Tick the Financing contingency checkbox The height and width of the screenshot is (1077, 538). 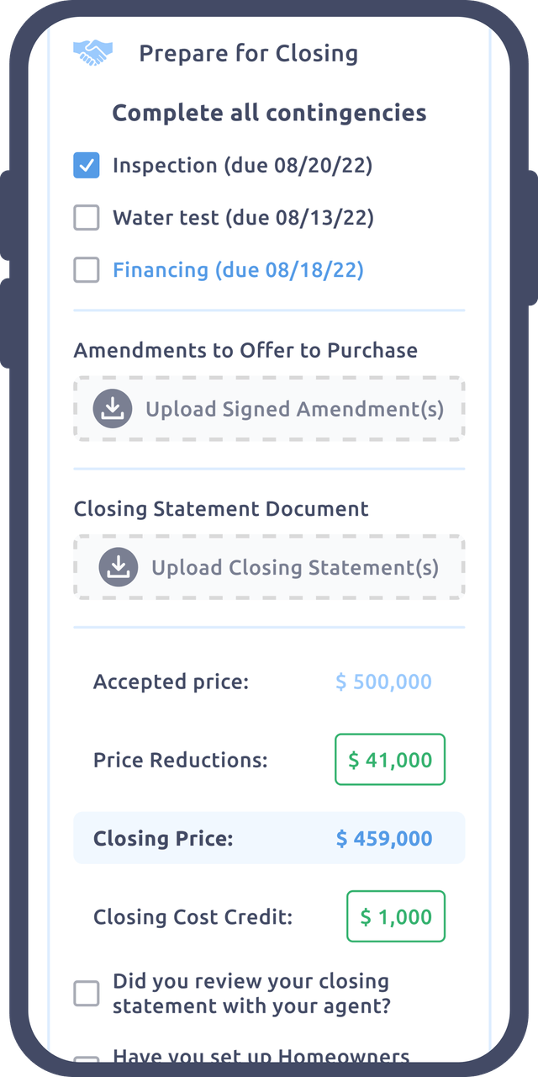[x=87, y=270]
